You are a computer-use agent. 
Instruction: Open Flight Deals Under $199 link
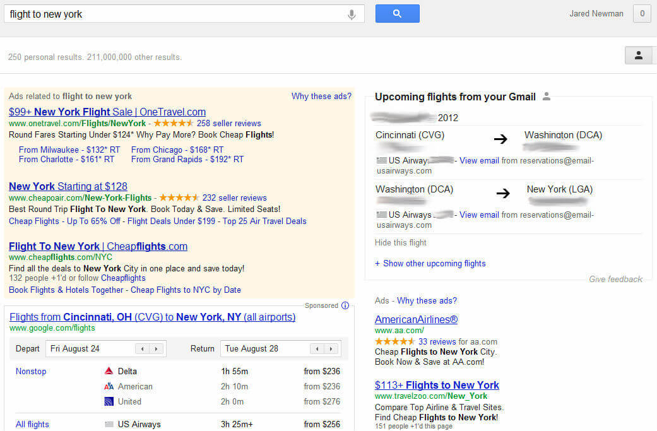pyautogui.click(x=172, y=221)
